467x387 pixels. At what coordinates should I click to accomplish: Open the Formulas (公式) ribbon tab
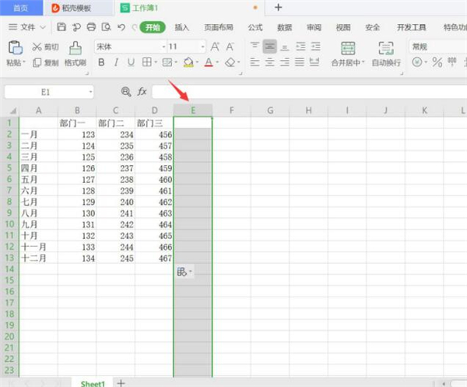pyautogui.click(x=255, y=27)
